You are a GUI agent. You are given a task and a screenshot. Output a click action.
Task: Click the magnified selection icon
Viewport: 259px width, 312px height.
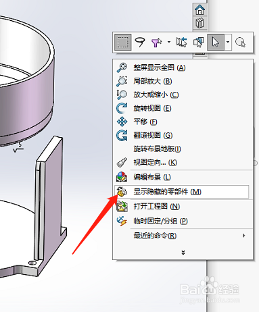[x=240, y=42]
